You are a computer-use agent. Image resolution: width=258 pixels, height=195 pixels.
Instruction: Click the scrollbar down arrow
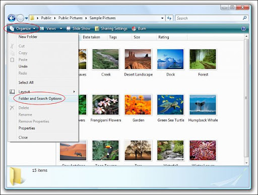pyautogui.click(x=246, y=163)
